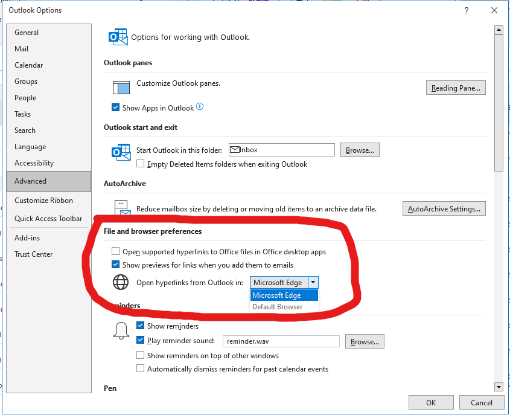
Task: Click the vertical scrollbar thumb
Action: (x=499, y=103)
